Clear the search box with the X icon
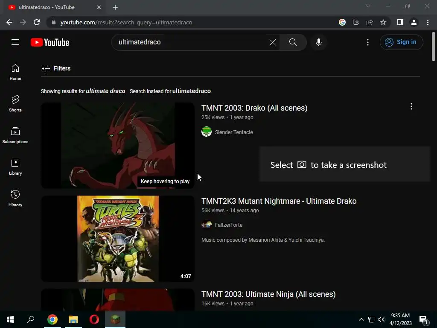This screenshot has width=437, height=328. point(273,42)
